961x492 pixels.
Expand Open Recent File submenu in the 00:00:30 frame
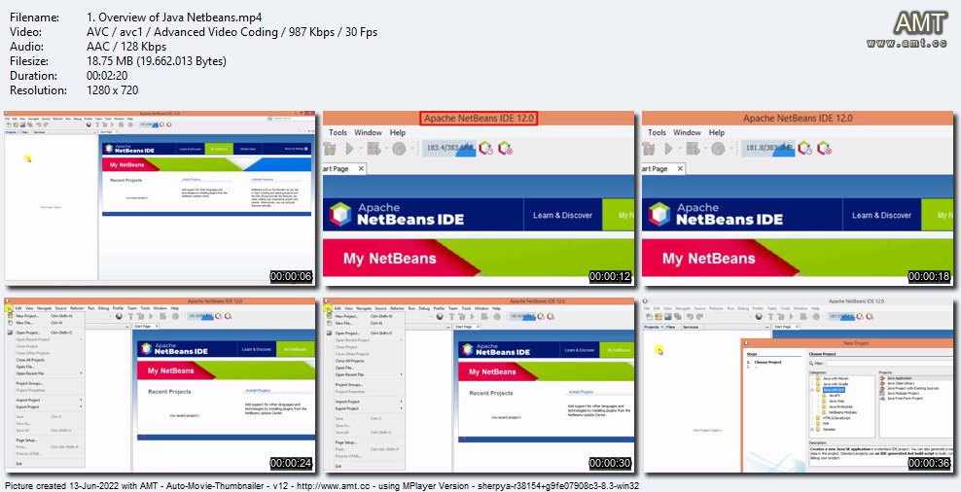[402, 374]
